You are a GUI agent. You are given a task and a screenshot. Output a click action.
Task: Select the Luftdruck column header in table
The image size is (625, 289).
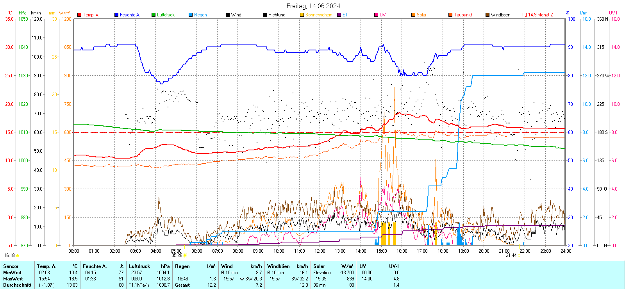139,266
